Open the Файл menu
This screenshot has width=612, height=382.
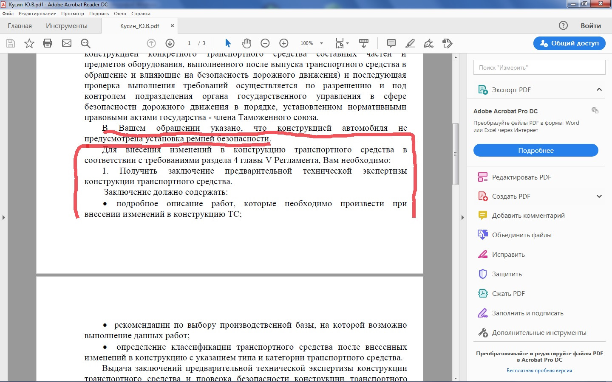pos(8,14)
